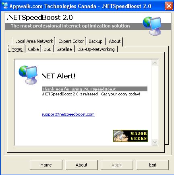Screen dimensions: 174x175
Task: Click the app icon in the title bar
Action: (x=5, y=6)
